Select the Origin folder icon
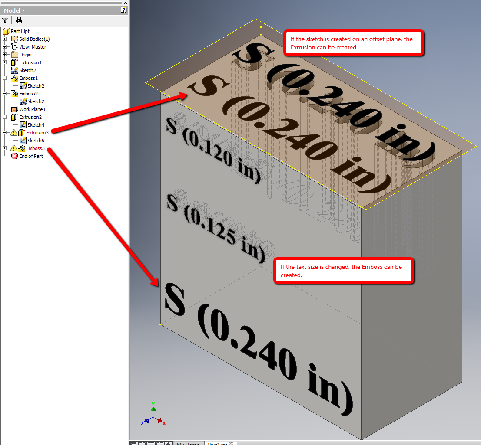Image resolution: width=481 pixels, height=445 pixels. coord(14,55)
